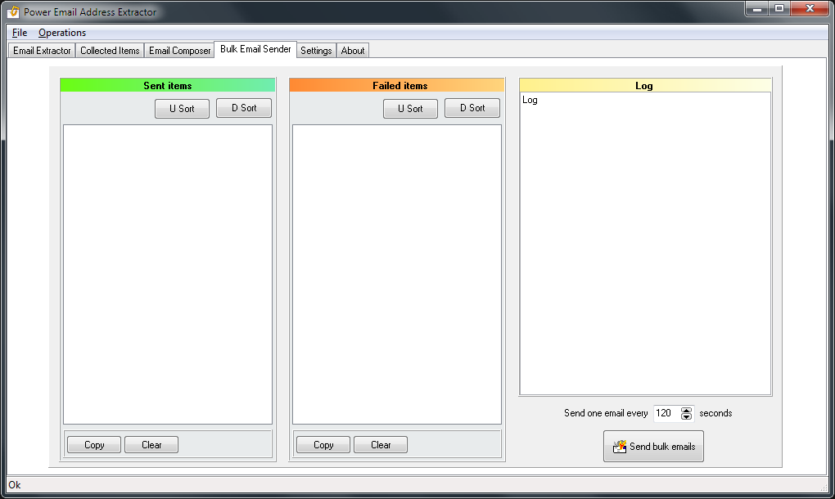Viewport: 835px width, 499px height.
Task: Clear the Failed items list
Action: click(381, 445)
